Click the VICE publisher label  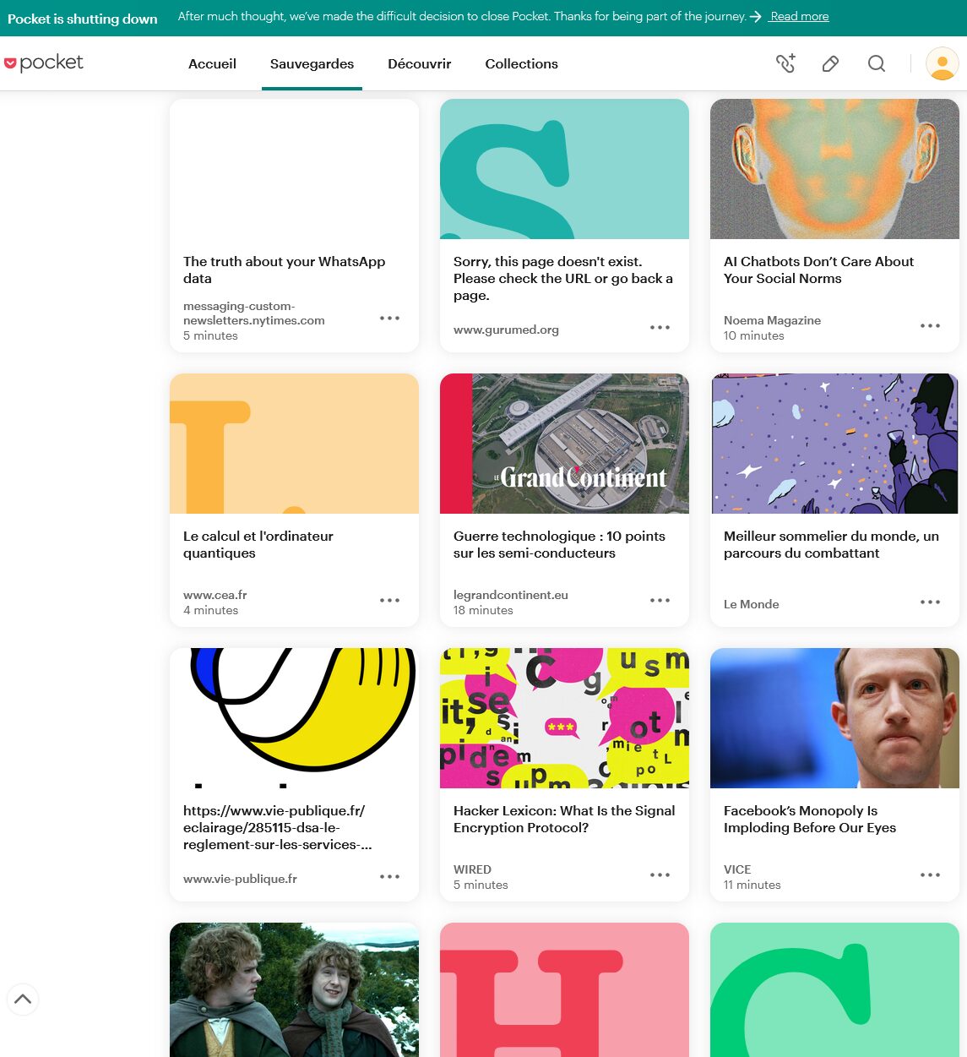pyautogui.click(x=737, y=869)
